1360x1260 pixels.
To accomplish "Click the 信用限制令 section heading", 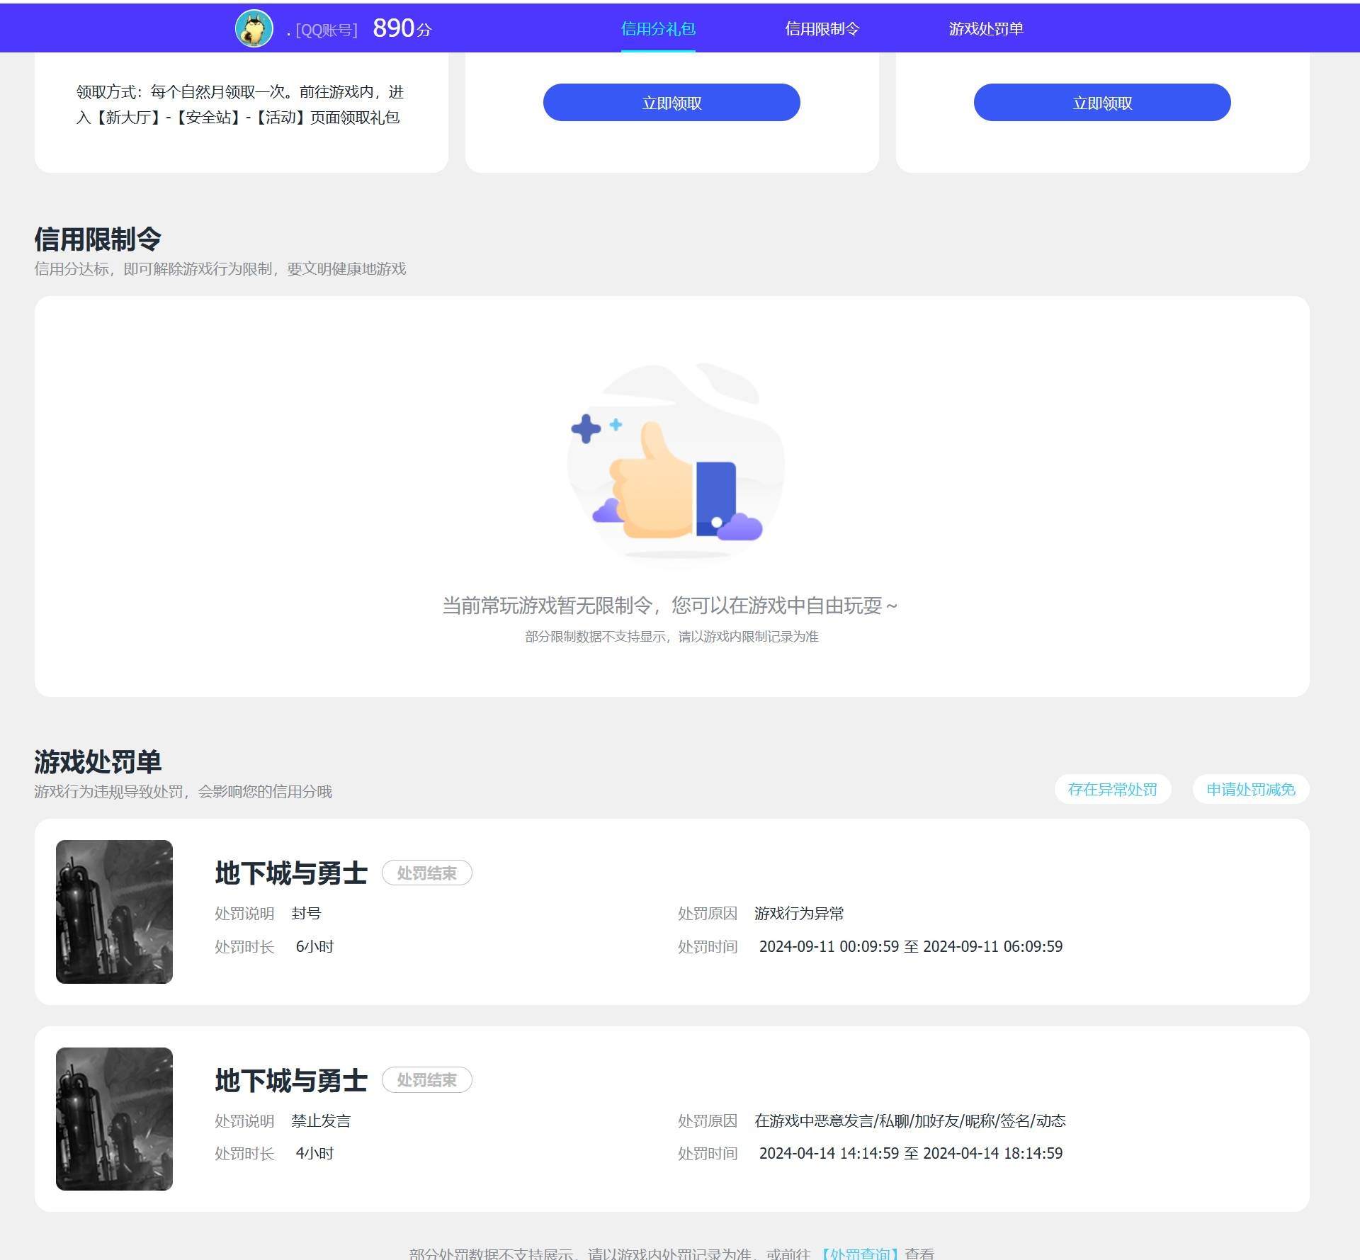I will [98, 239].
